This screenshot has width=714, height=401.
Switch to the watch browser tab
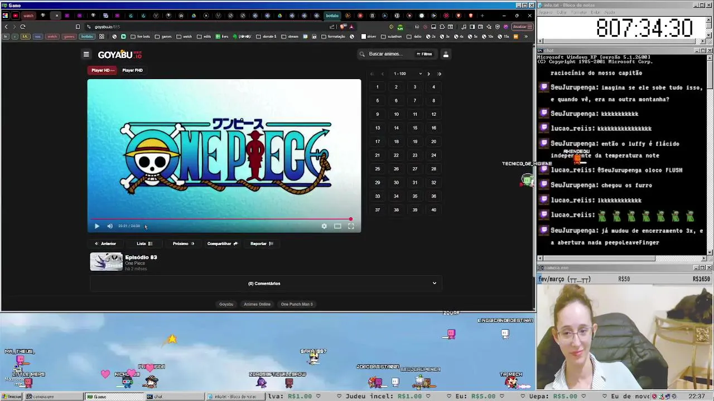click(x=28, y=16)
